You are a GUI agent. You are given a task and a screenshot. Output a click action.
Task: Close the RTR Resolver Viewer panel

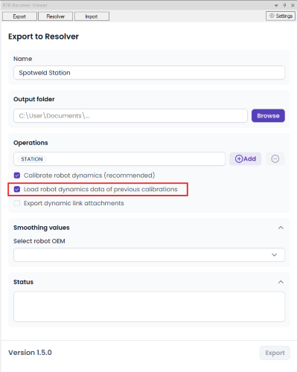click(293, 5)
